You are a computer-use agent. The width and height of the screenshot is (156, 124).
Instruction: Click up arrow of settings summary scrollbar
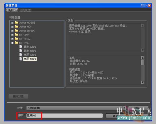(x=143, y=58)
